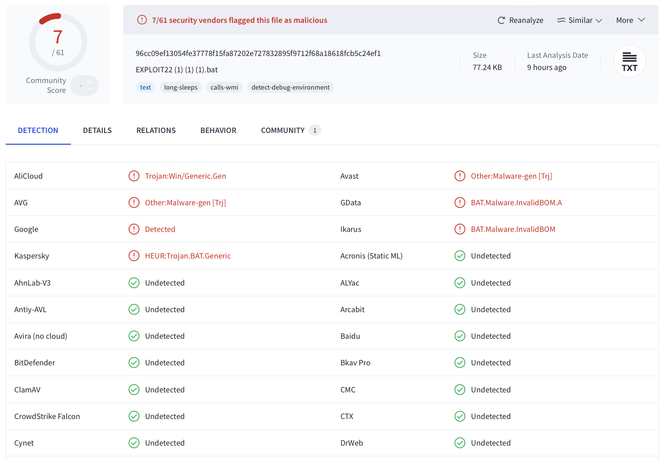
Task: Click CrowdStrike Falcon green check icon
Action: (134, 416)
